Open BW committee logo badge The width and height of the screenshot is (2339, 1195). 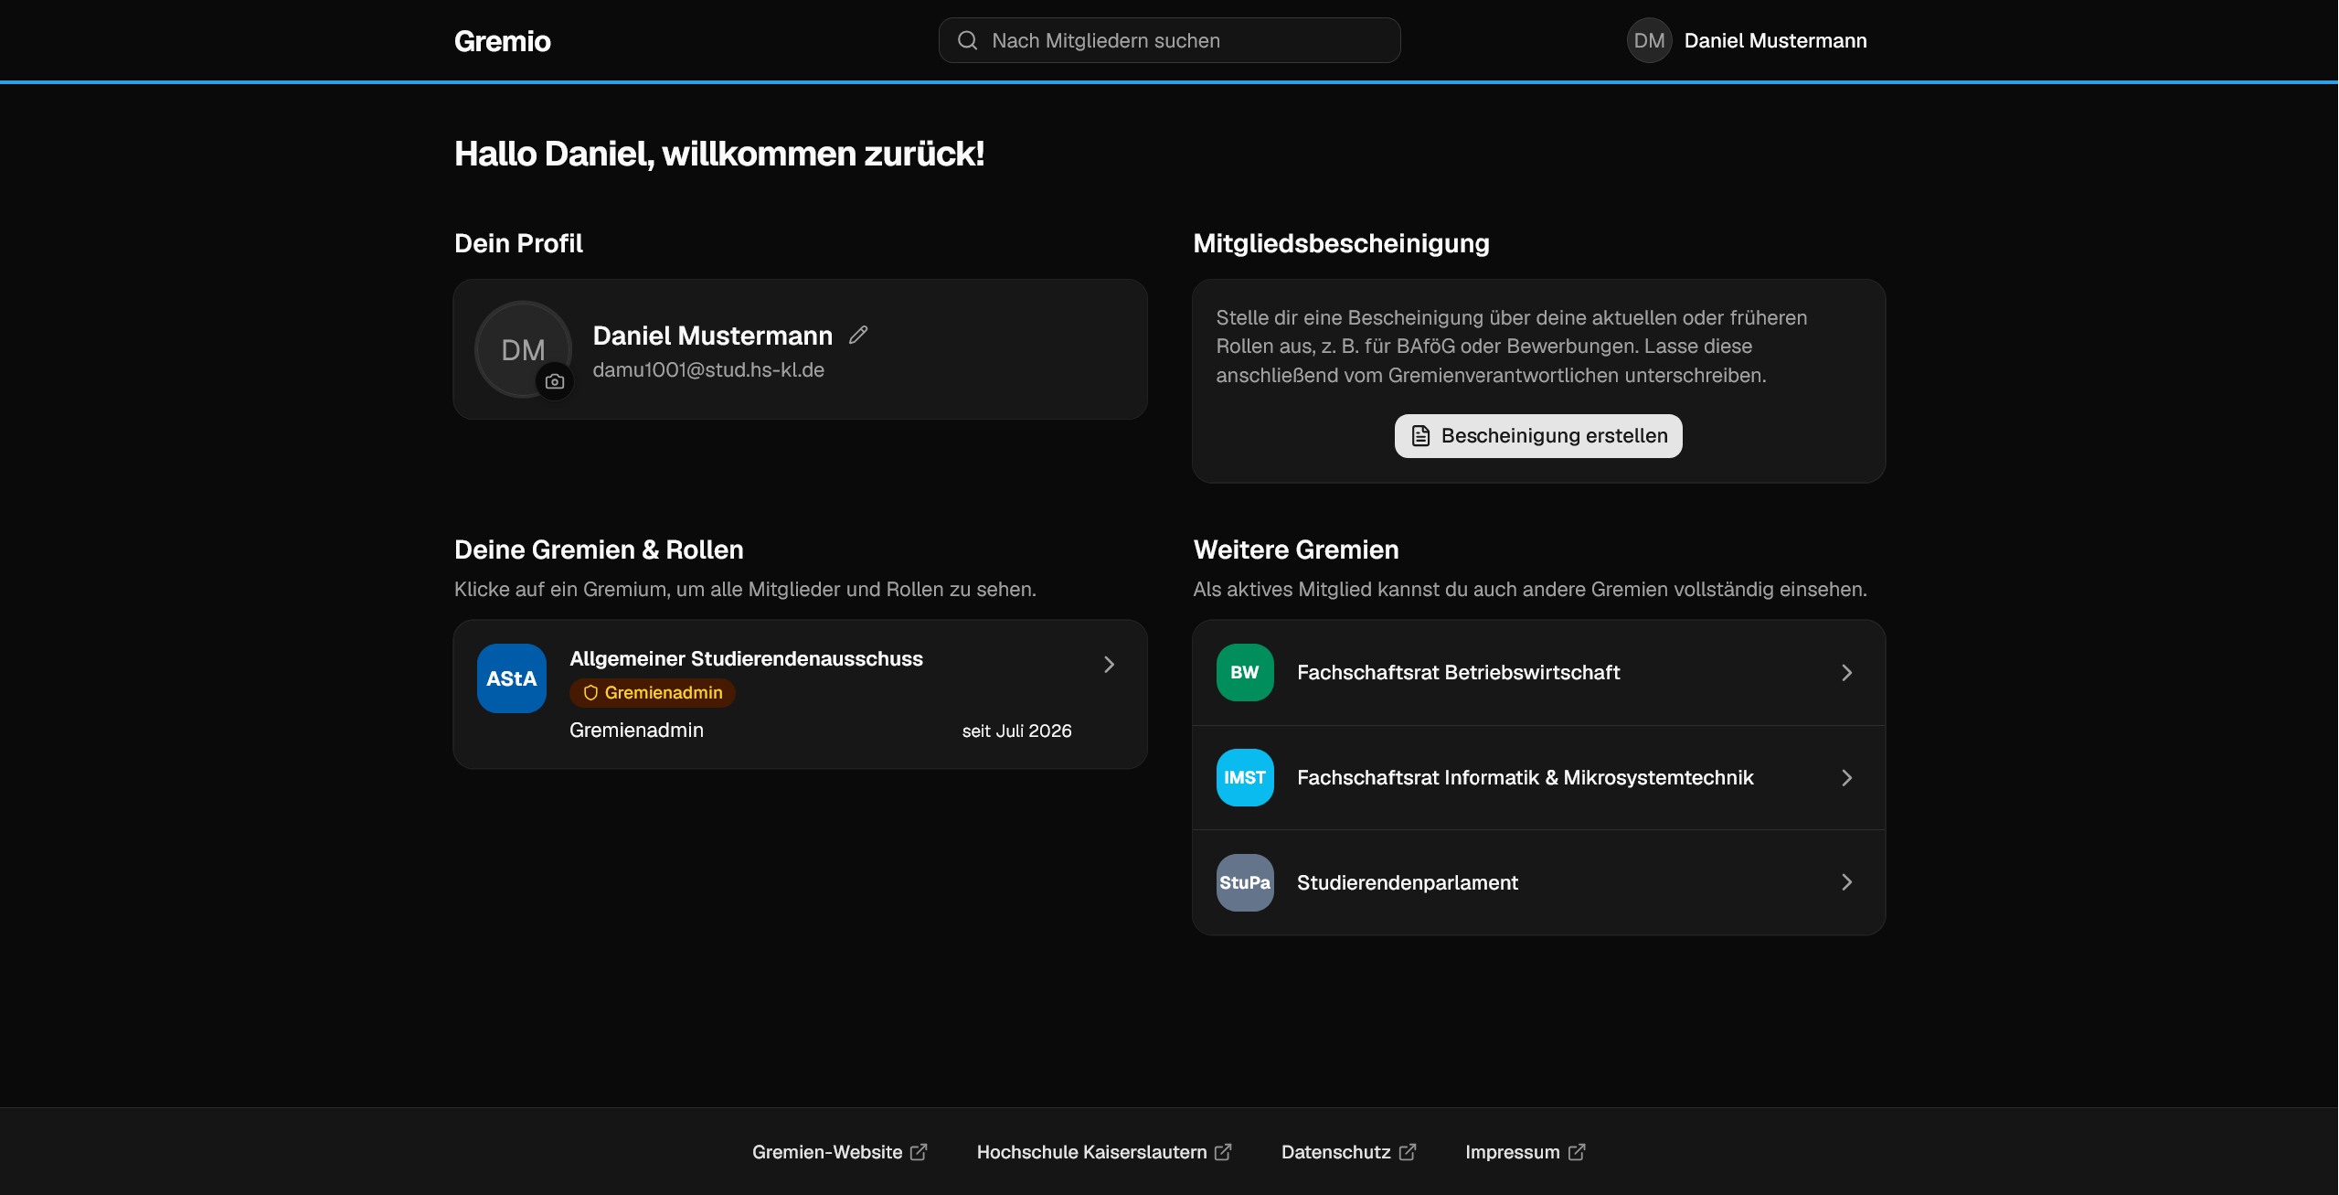pos(1244,672)
